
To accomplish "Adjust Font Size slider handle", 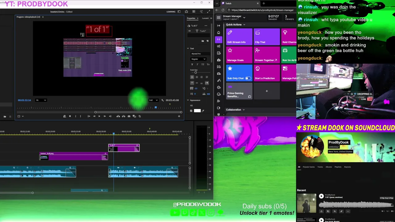I will 196,72.
